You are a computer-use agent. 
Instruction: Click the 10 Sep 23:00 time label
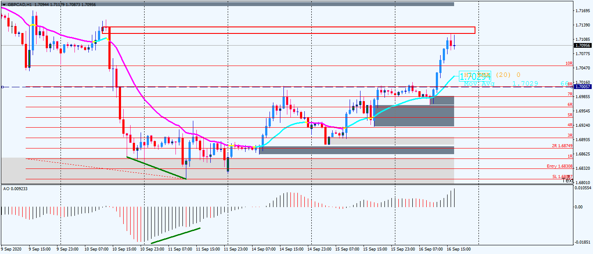click(x=152, y=249)
